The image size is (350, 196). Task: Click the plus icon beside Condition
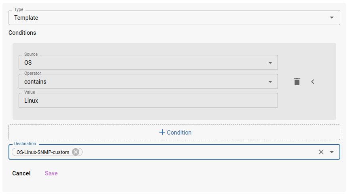pyautogui.click(x=162, y=132)
